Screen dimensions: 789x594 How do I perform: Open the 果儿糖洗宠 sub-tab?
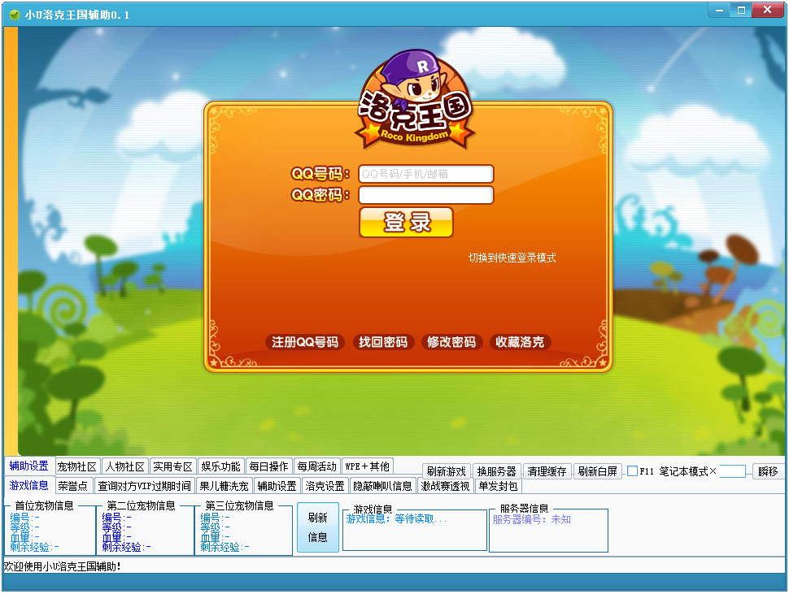point(224,486)
